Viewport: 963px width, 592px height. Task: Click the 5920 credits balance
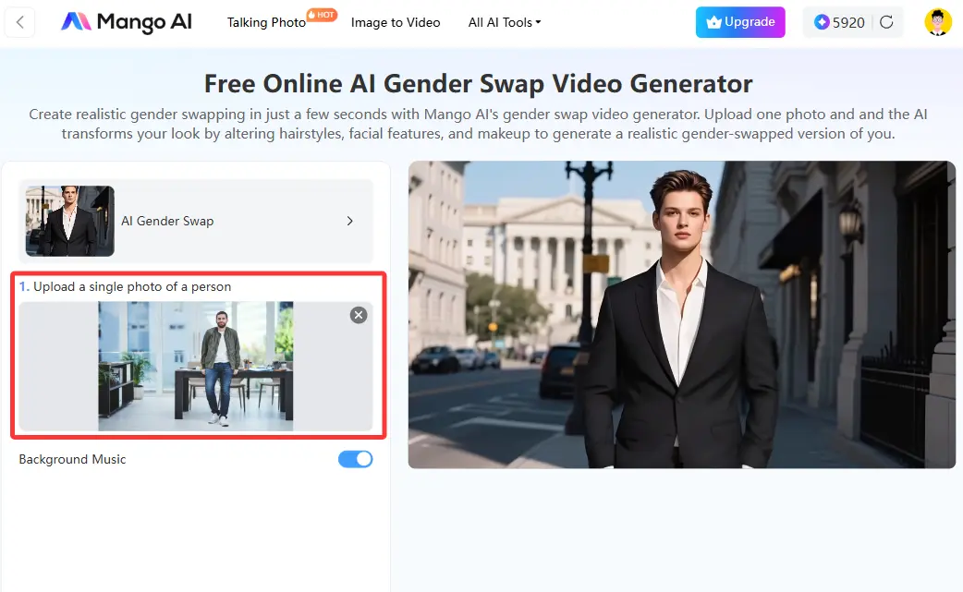848,22
